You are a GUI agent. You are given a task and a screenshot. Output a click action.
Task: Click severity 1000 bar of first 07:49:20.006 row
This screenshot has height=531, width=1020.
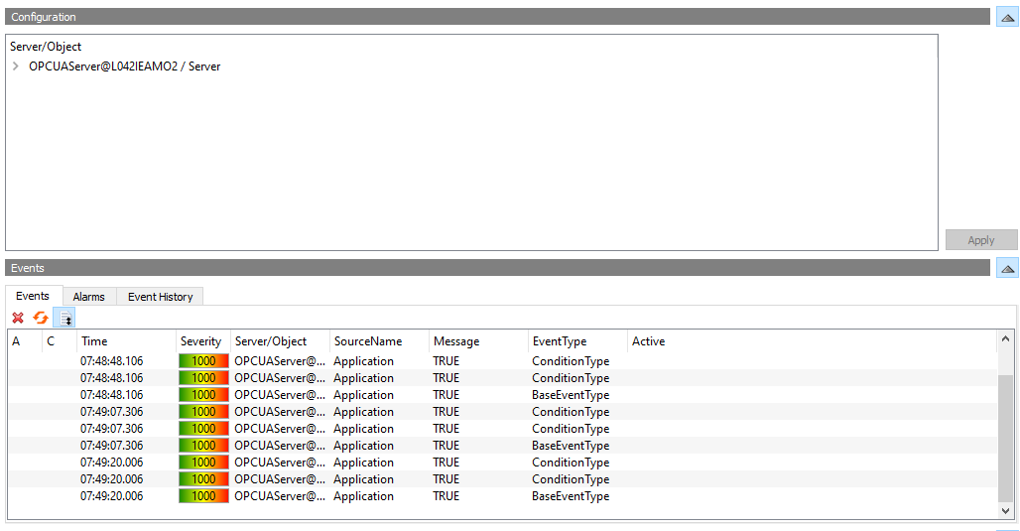203,463
